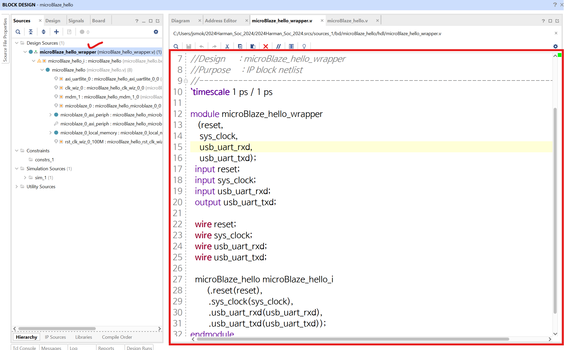The width and height of the screenshot is (564, 350).
Task: Open help for editor panel
Action: [x=543, y=21]
